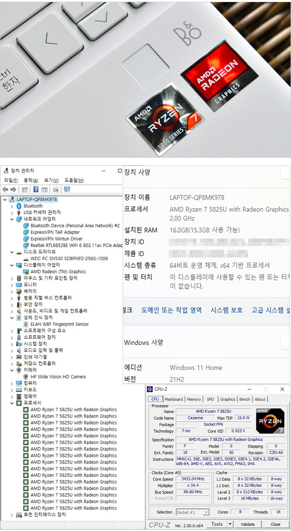Viewport: 291px width, 531px height.
Task: Select the ExpressVPN Wintun Driver entry
Action: (x=57, y=239)
